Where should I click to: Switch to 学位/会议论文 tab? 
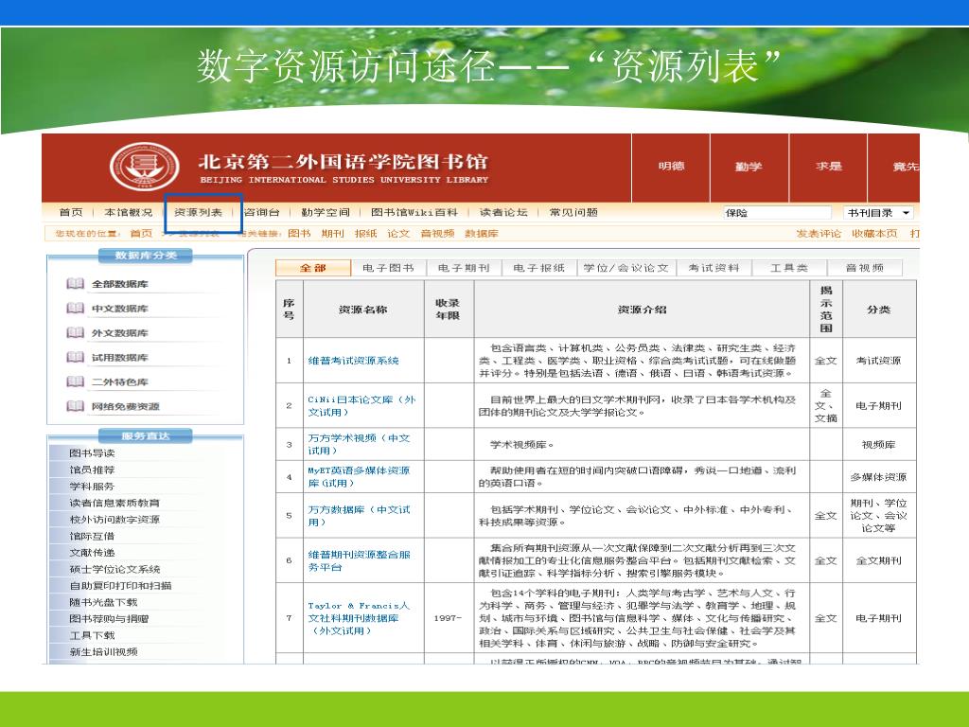tap(626, 268)
